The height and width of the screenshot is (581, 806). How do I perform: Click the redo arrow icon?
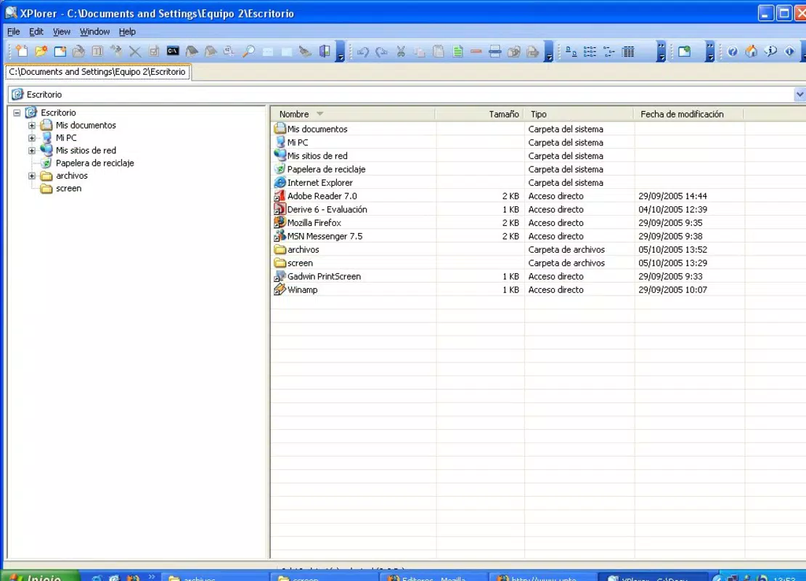coord(381,52)
